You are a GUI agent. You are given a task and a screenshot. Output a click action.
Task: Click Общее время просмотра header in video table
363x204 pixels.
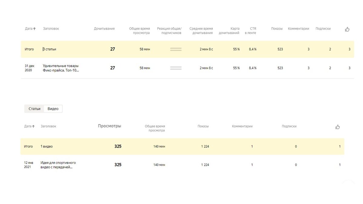click(155, 128)
